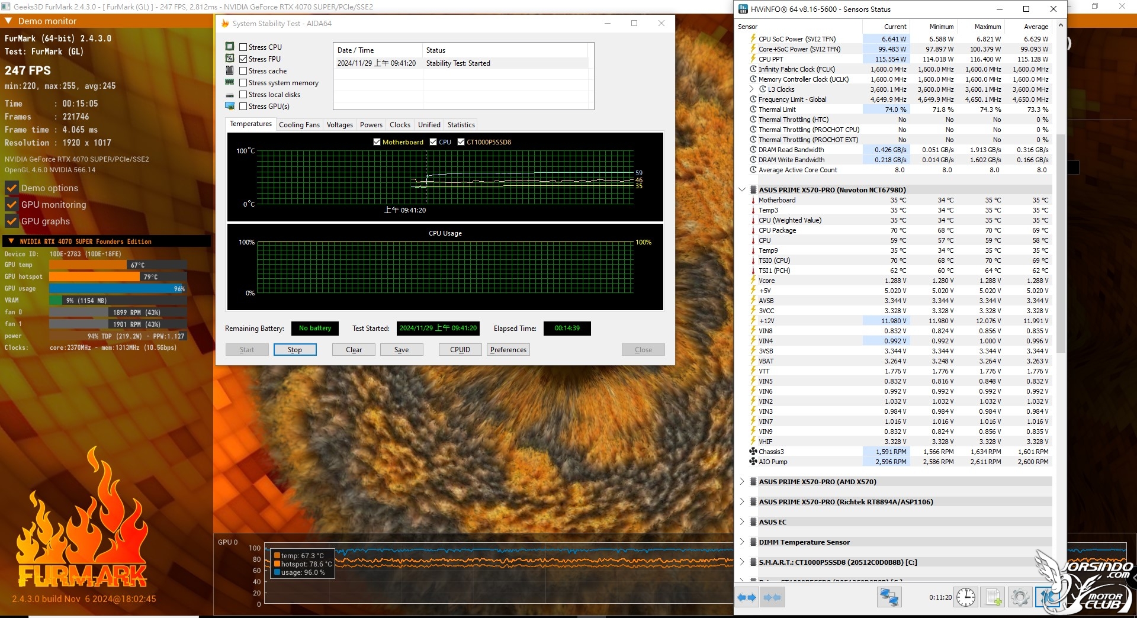This screenshot has height=618, width=1137.
Task: Click lightning icon of CPU PPT row
Action: 753,59
